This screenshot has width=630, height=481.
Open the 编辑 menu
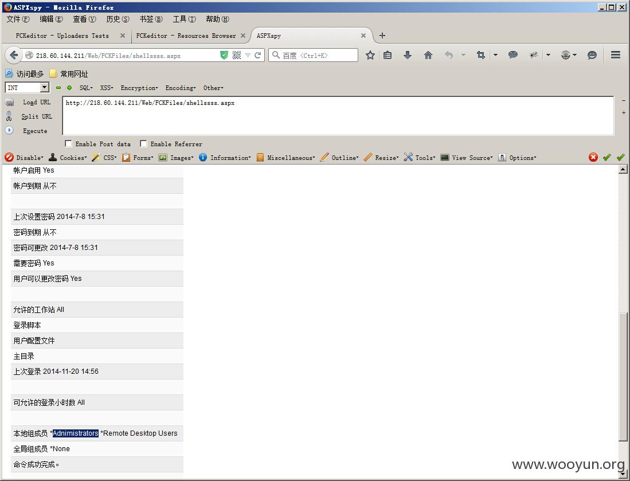pos(51,19)
